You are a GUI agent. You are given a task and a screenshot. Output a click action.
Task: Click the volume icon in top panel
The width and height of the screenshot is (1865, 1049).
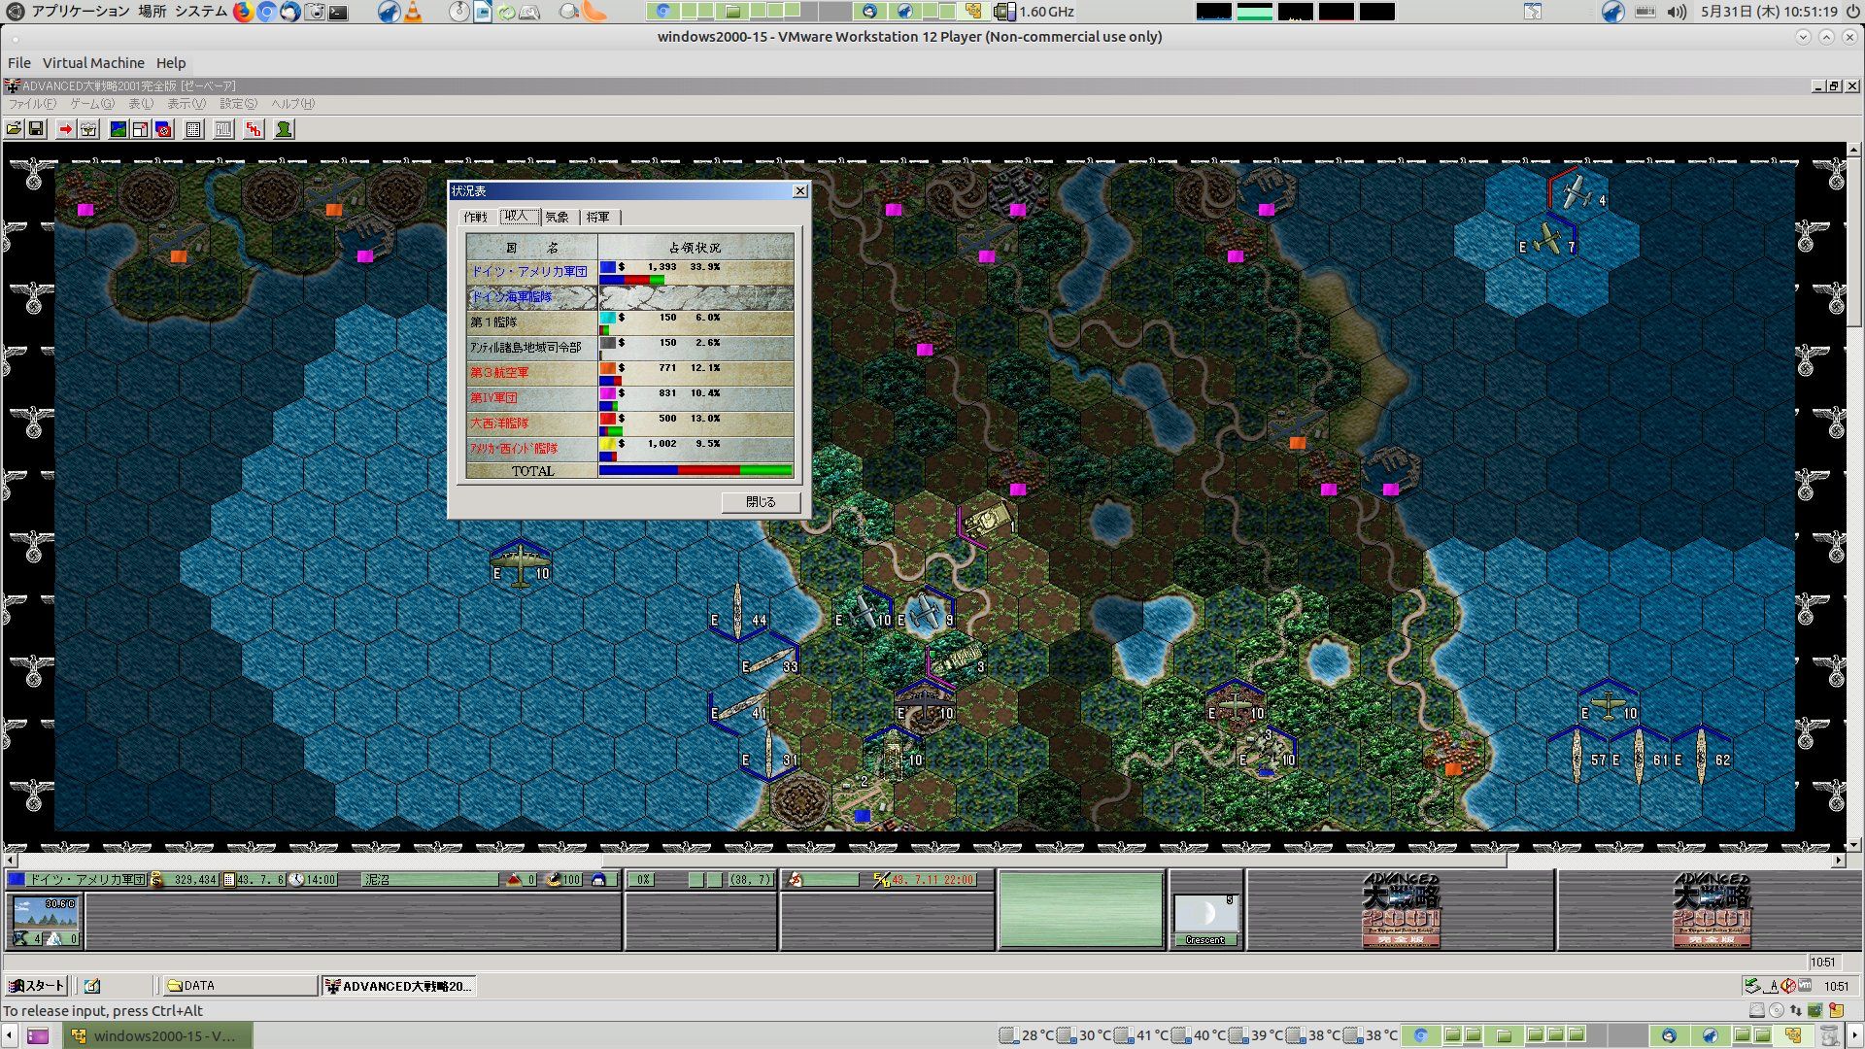1677,12
